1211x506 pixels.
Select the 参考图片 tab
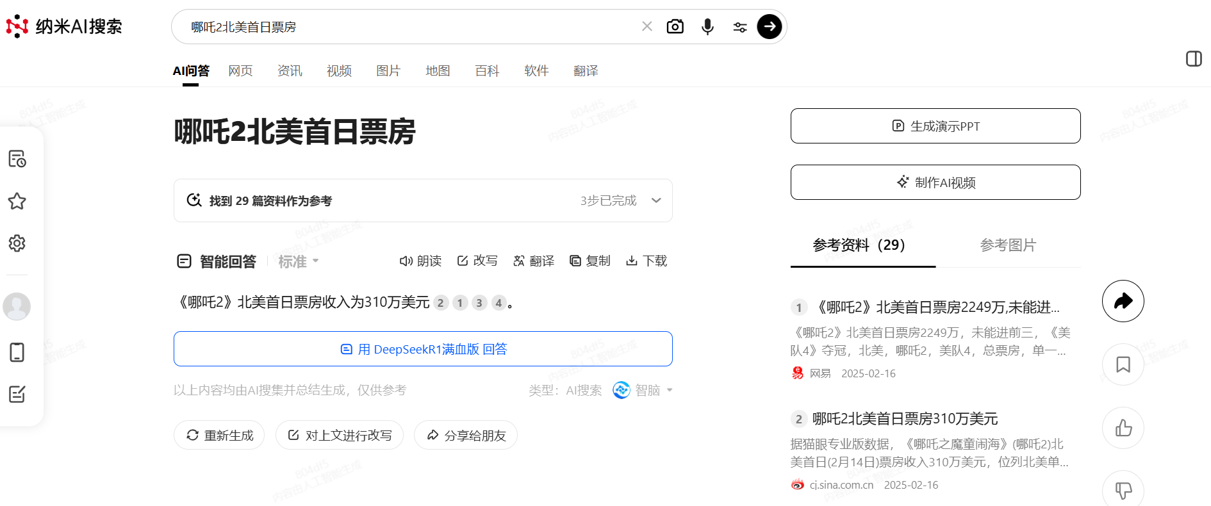point(1008,245)
